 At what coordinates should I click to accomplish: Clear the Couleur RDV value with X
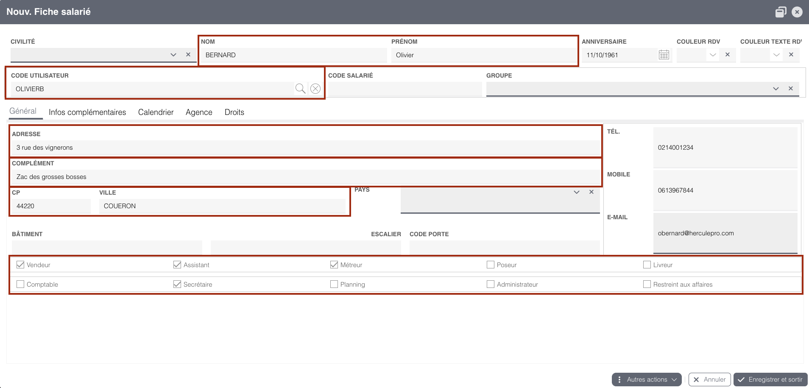tap(728, 54)
